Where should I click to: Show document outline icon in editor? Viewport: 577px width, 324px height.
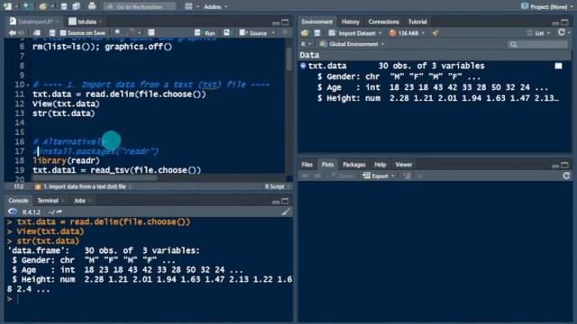tap(285, 32)
